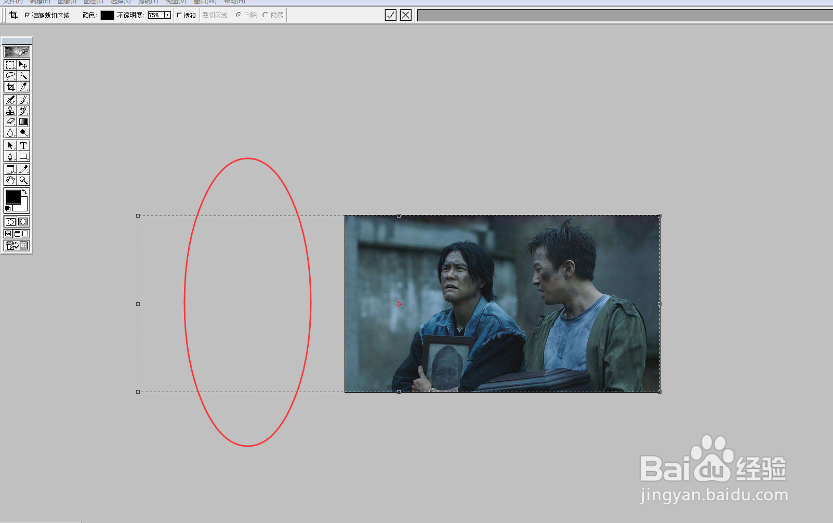This screenshot has height=523, width=833.
Task: Open Adobe Online image at toolbox top
Action: (17, 52)
